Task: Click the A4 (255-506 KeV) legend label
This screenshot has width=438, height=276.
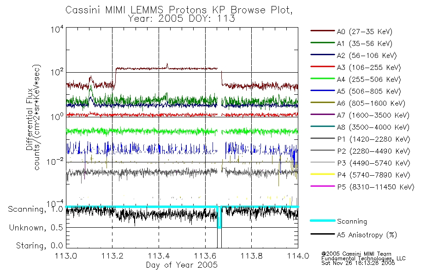Action: pyautogui.click(x=369, y=80)
